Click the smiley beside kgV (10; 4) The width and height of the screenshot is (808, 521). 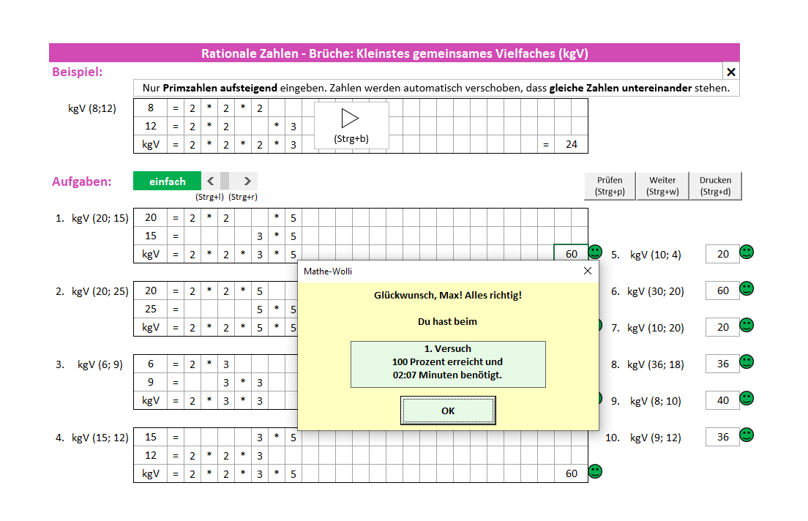pyautogui.click(x=747, y=252)
